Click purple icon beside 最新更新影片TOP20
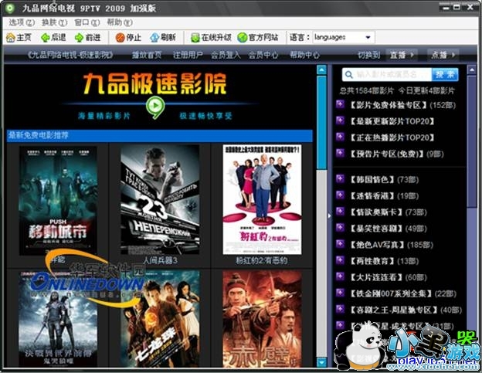This screenshot has width=482, height=373. 340,120
